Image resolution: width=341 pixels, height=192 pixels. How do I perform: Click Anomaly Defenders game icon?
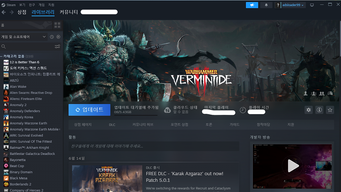tap(6, 111)
